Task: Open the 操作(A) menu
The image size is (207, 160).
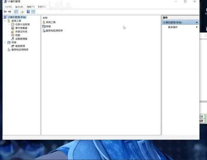Action: (x=19, y=7)
